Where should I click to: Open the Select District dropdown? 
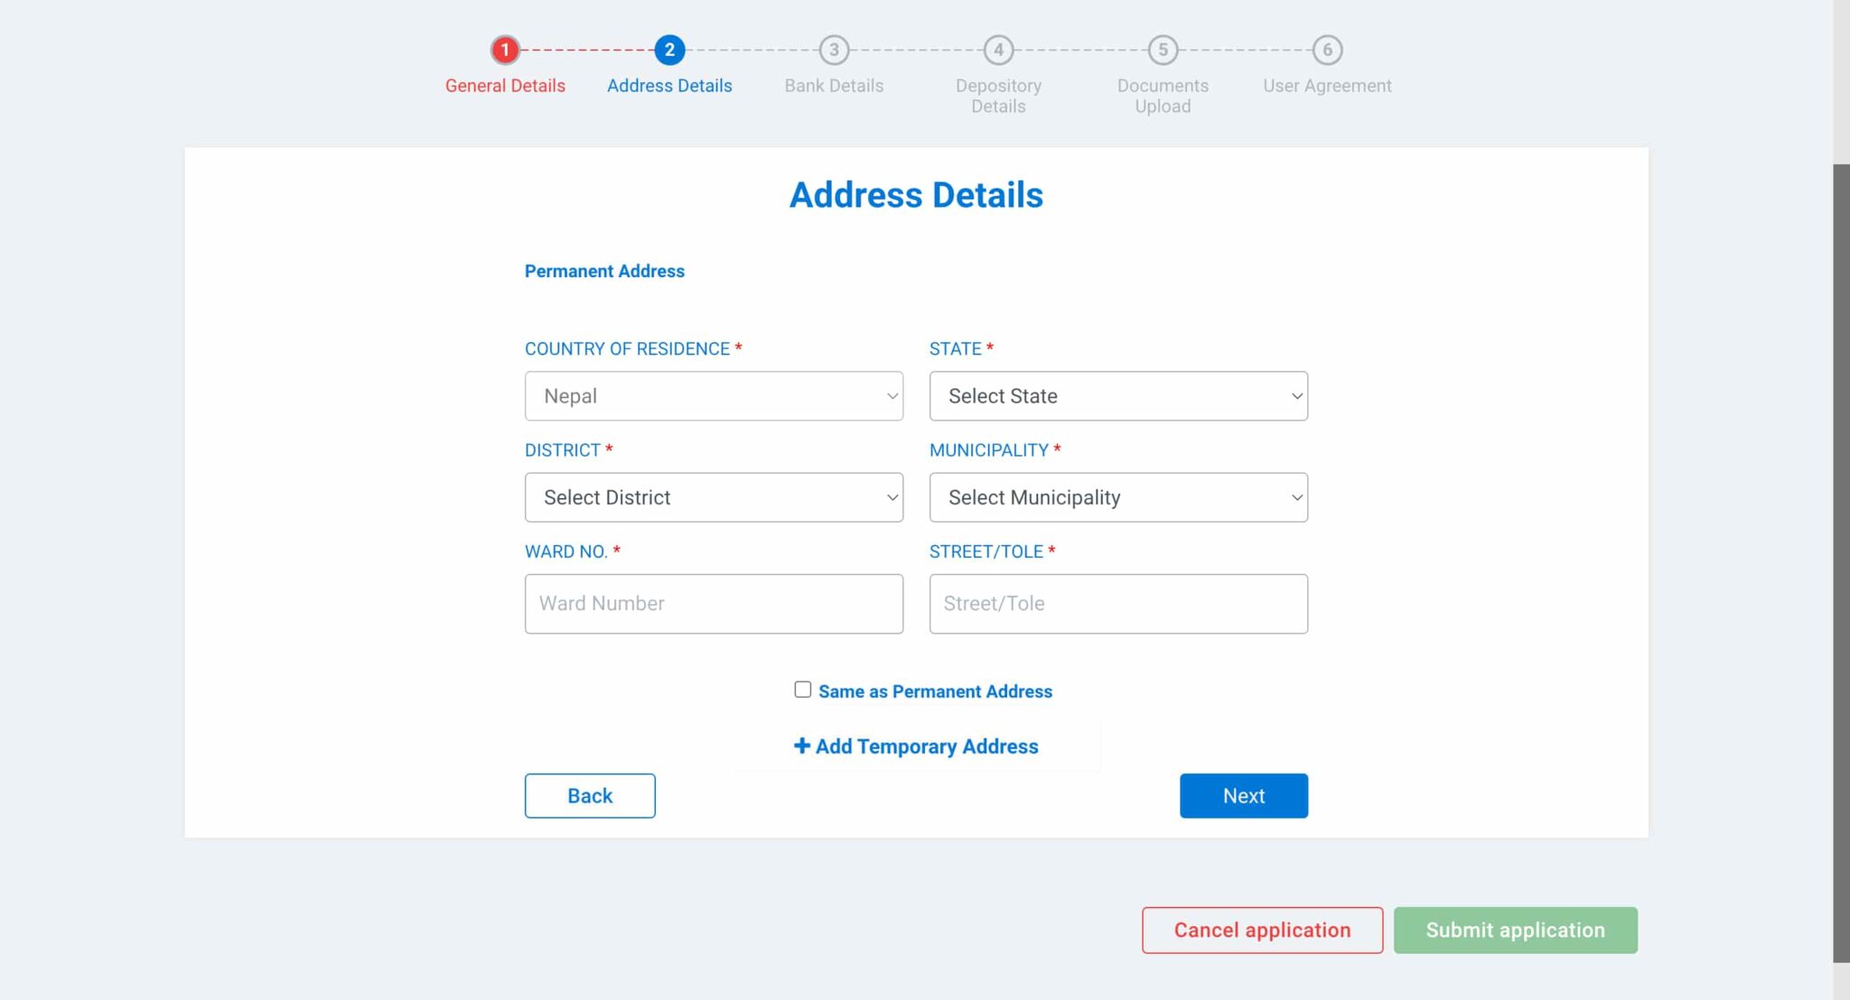714,497
